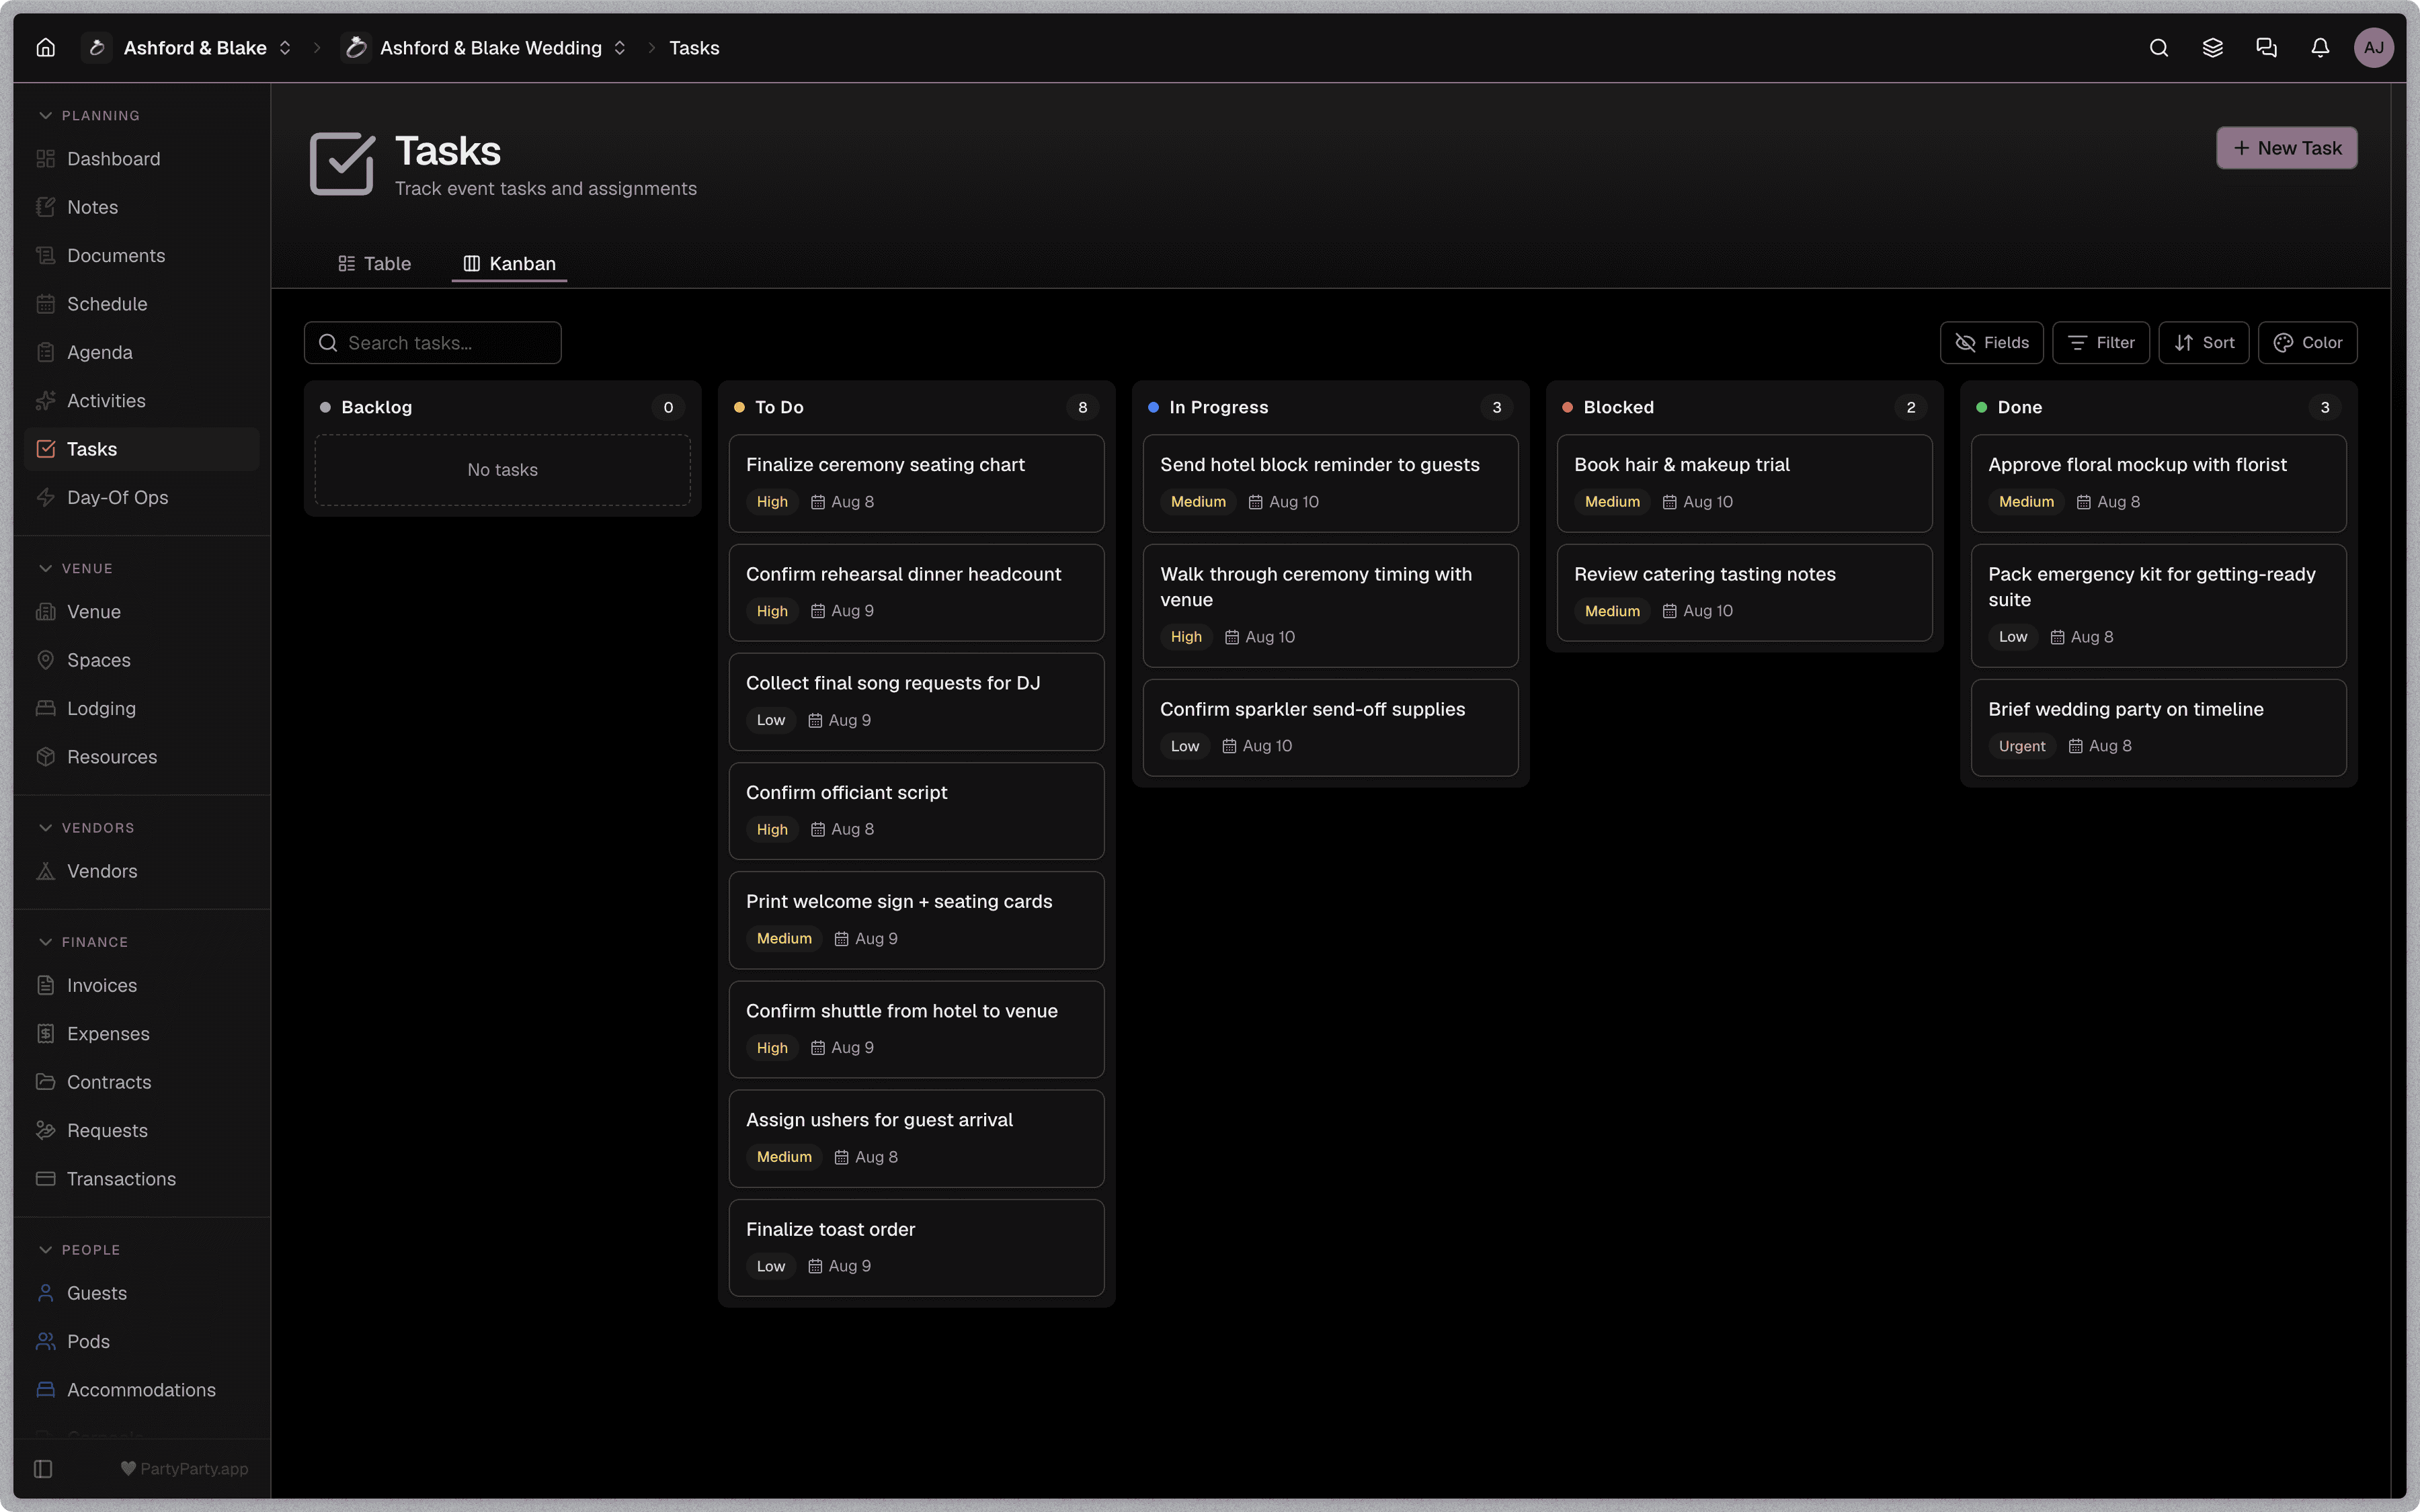This screenshot has width=2420, height=1512.
Task: Open Ashford & Blake Wedding event switcher
Action: point(484,48)
